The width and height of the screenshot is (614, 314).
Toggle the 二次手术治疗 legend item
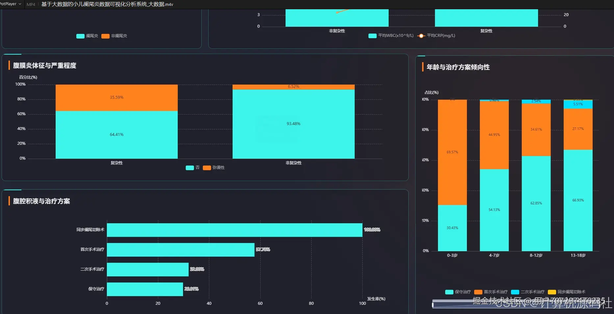pos(528,292)
